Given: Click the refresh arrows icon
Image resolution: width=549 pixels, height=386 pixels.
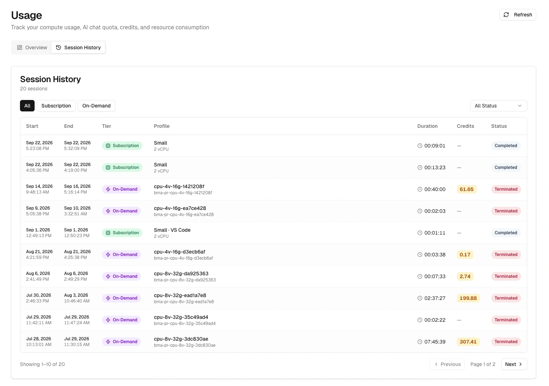Looking at the screenshot, I should point(506,15).
